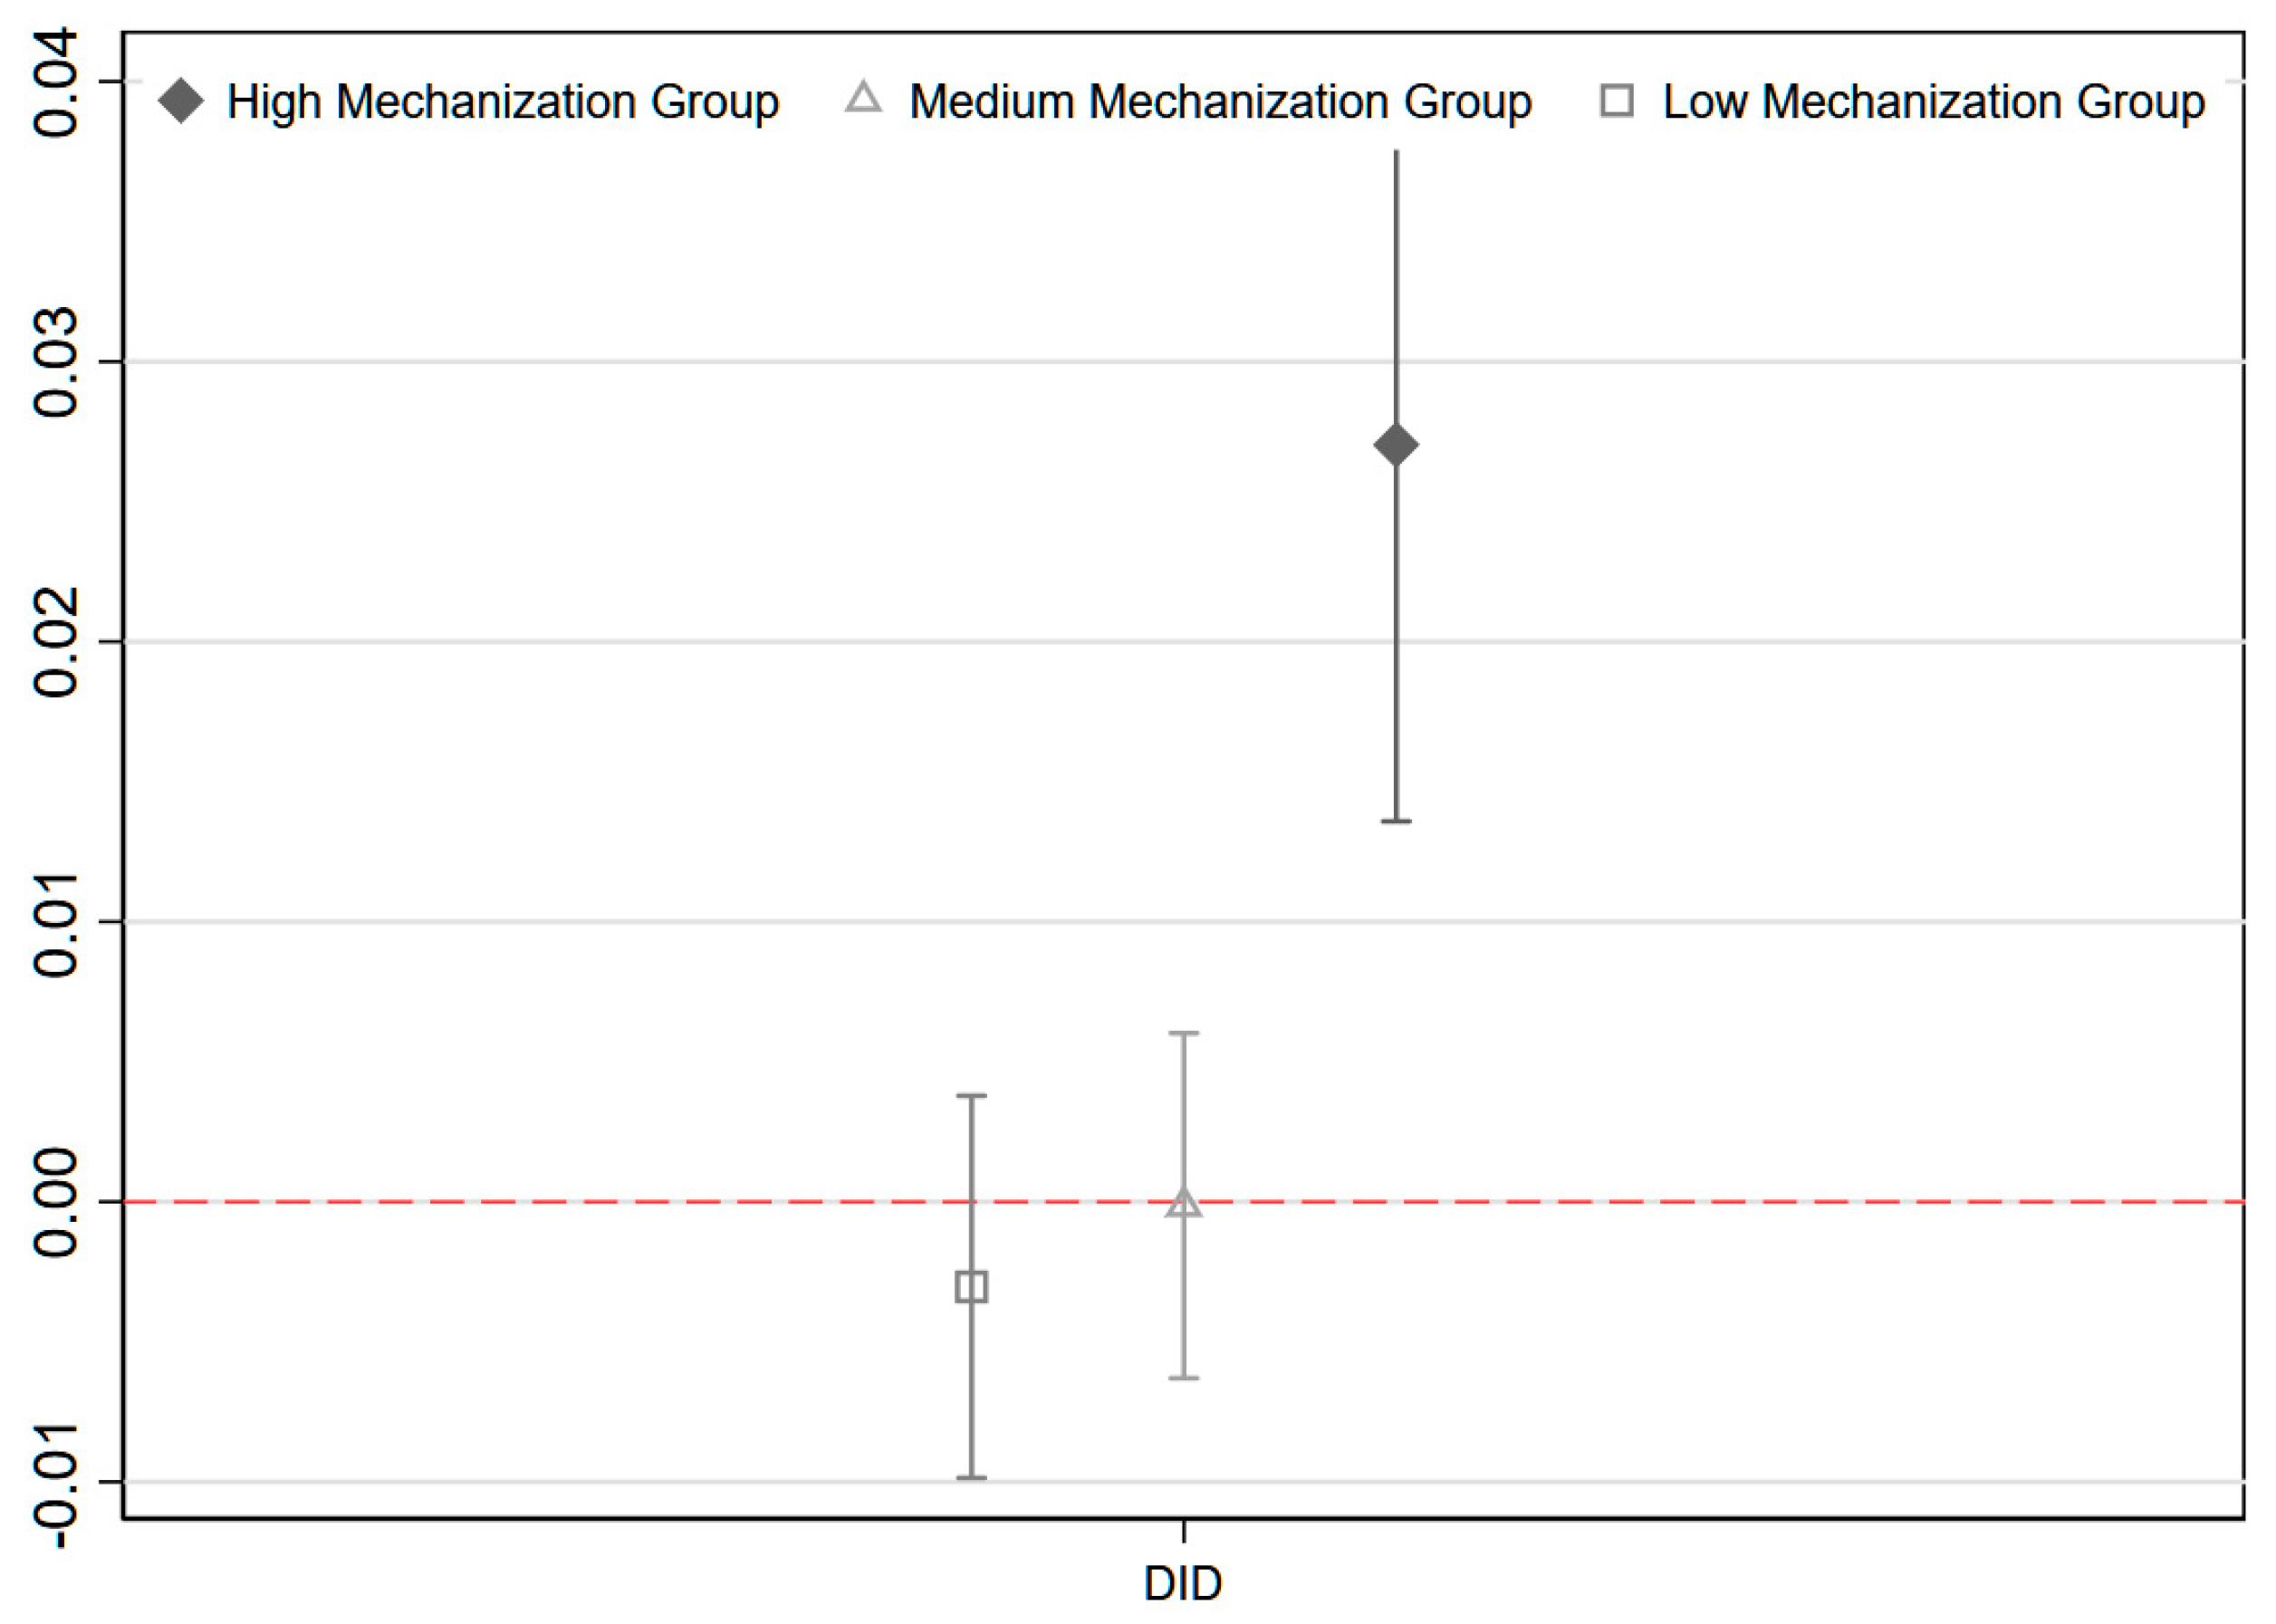The image size is (2276, 1624).
Task: Select the filled diamond data point
Action: point(1396,445)
